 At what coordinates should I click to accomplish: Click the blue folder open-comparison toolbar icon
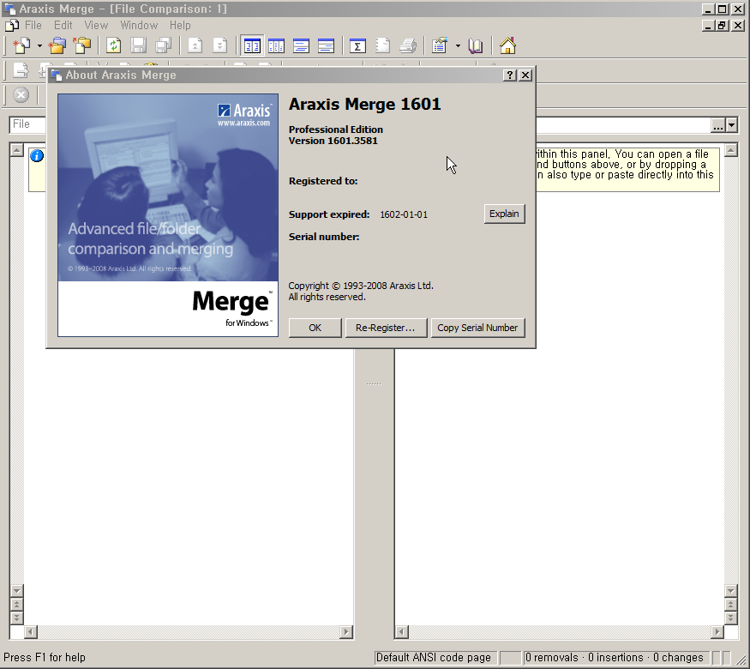(57, 45)
